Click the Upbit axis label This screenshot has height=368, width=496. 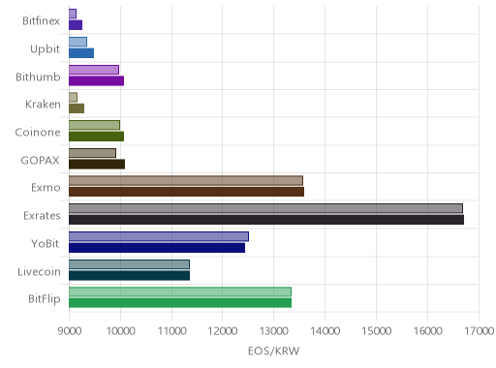[45, 49]
